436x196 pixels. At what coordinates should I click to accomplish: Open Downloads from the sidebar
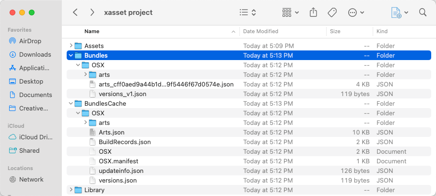pyautogui.click(x=35, y=54)
